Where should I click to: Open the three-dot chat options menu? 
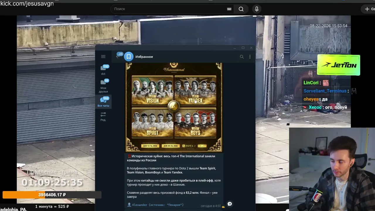(250, 57)
